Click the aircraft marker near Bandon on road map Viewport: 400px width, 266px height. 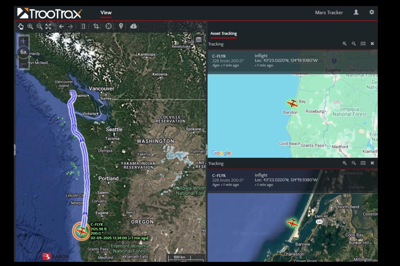(292, 103)
